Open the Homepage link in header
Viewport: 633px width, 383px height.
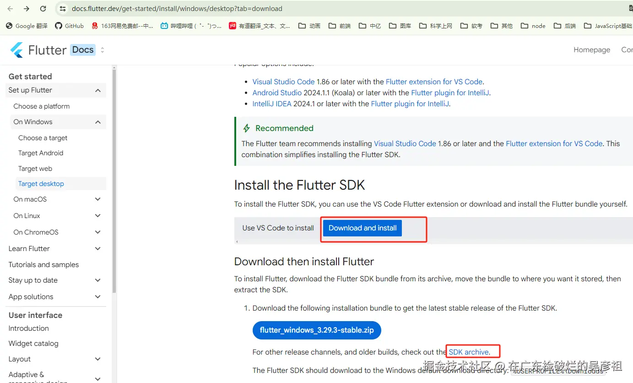[x=592, y=50]
